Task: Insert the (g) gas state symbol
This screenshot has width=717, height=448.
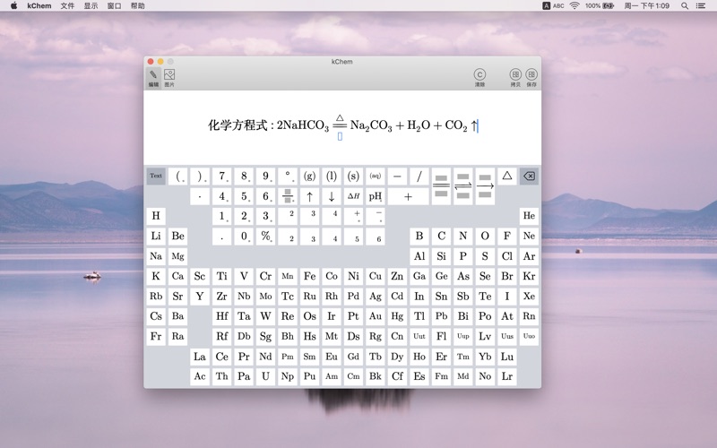Action: click(309, 176)
